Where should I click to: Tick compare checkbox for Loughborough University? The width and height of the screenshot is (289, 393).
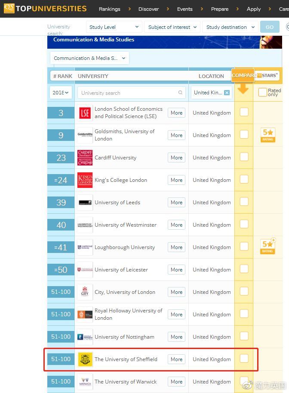click(244, 246)
